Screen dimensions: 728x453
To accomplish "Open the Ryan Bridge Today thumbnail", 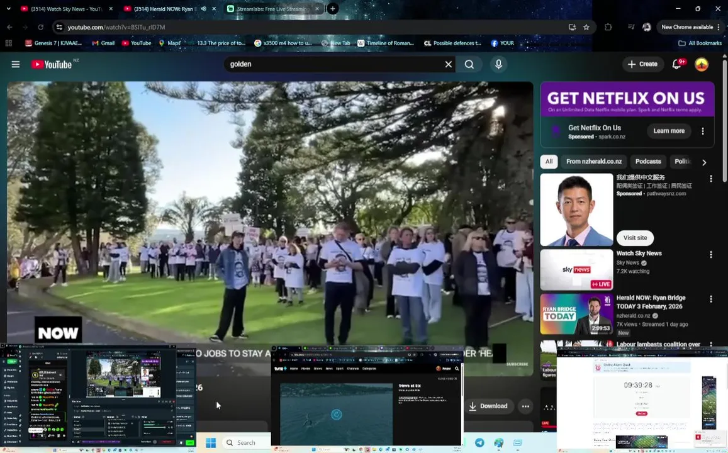I will (576, 314).
